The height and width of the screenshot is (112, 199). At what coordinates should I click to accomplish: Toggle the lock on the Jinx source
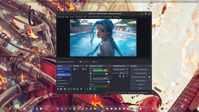pos(86,69)
